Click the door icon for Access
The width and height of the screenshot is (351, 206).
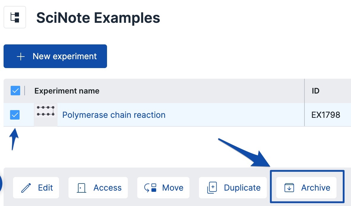[x=81, y=188]
